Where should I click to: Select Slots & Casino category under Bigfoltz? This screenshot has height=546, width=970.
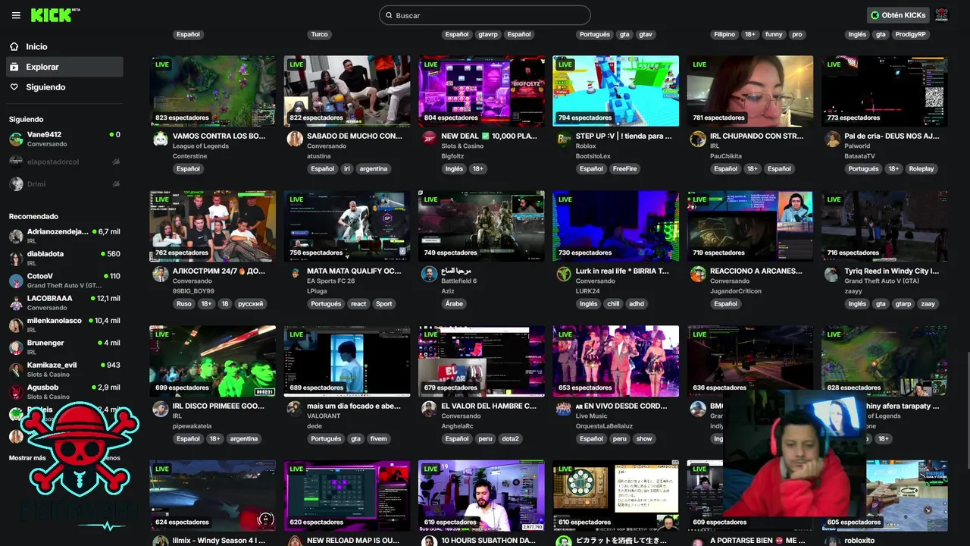[462, 146]
